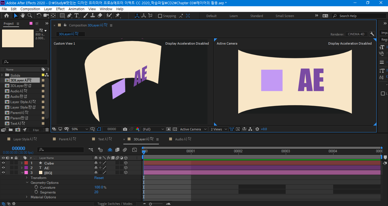Select the Brush tool
Image resolution: width=388 pixels, height=206 pixels.
click(86, 16)
